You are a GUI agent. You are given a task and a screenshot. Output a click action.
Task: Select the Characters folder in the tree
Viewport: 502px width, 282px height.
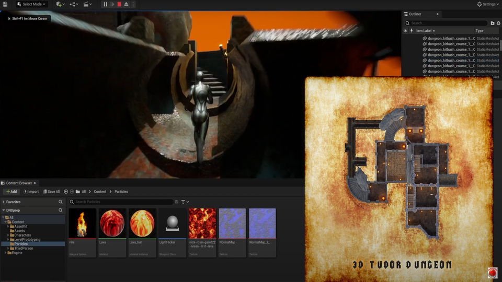point(22,235)
